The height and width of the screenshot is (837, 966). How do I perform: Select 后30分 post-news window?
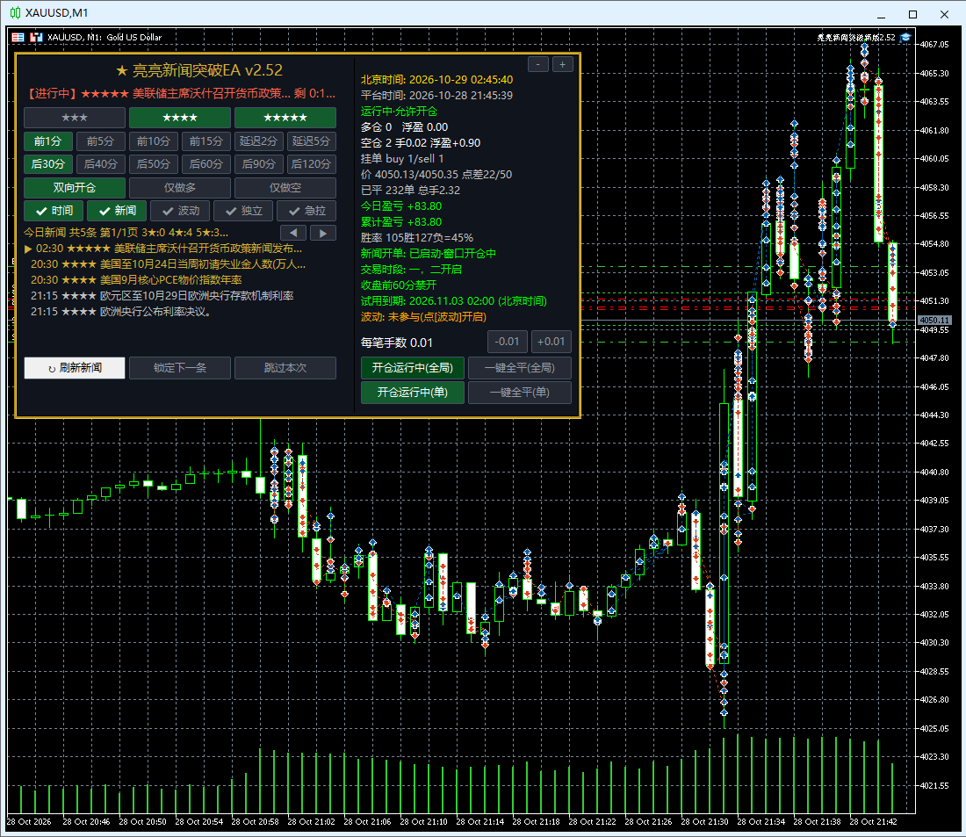tap(48, 164)
